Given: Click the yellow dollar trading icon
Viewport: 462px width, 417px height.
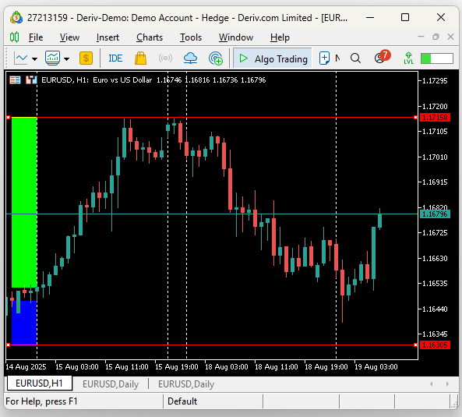Looking at the screenshot, I should click(86, 58).
